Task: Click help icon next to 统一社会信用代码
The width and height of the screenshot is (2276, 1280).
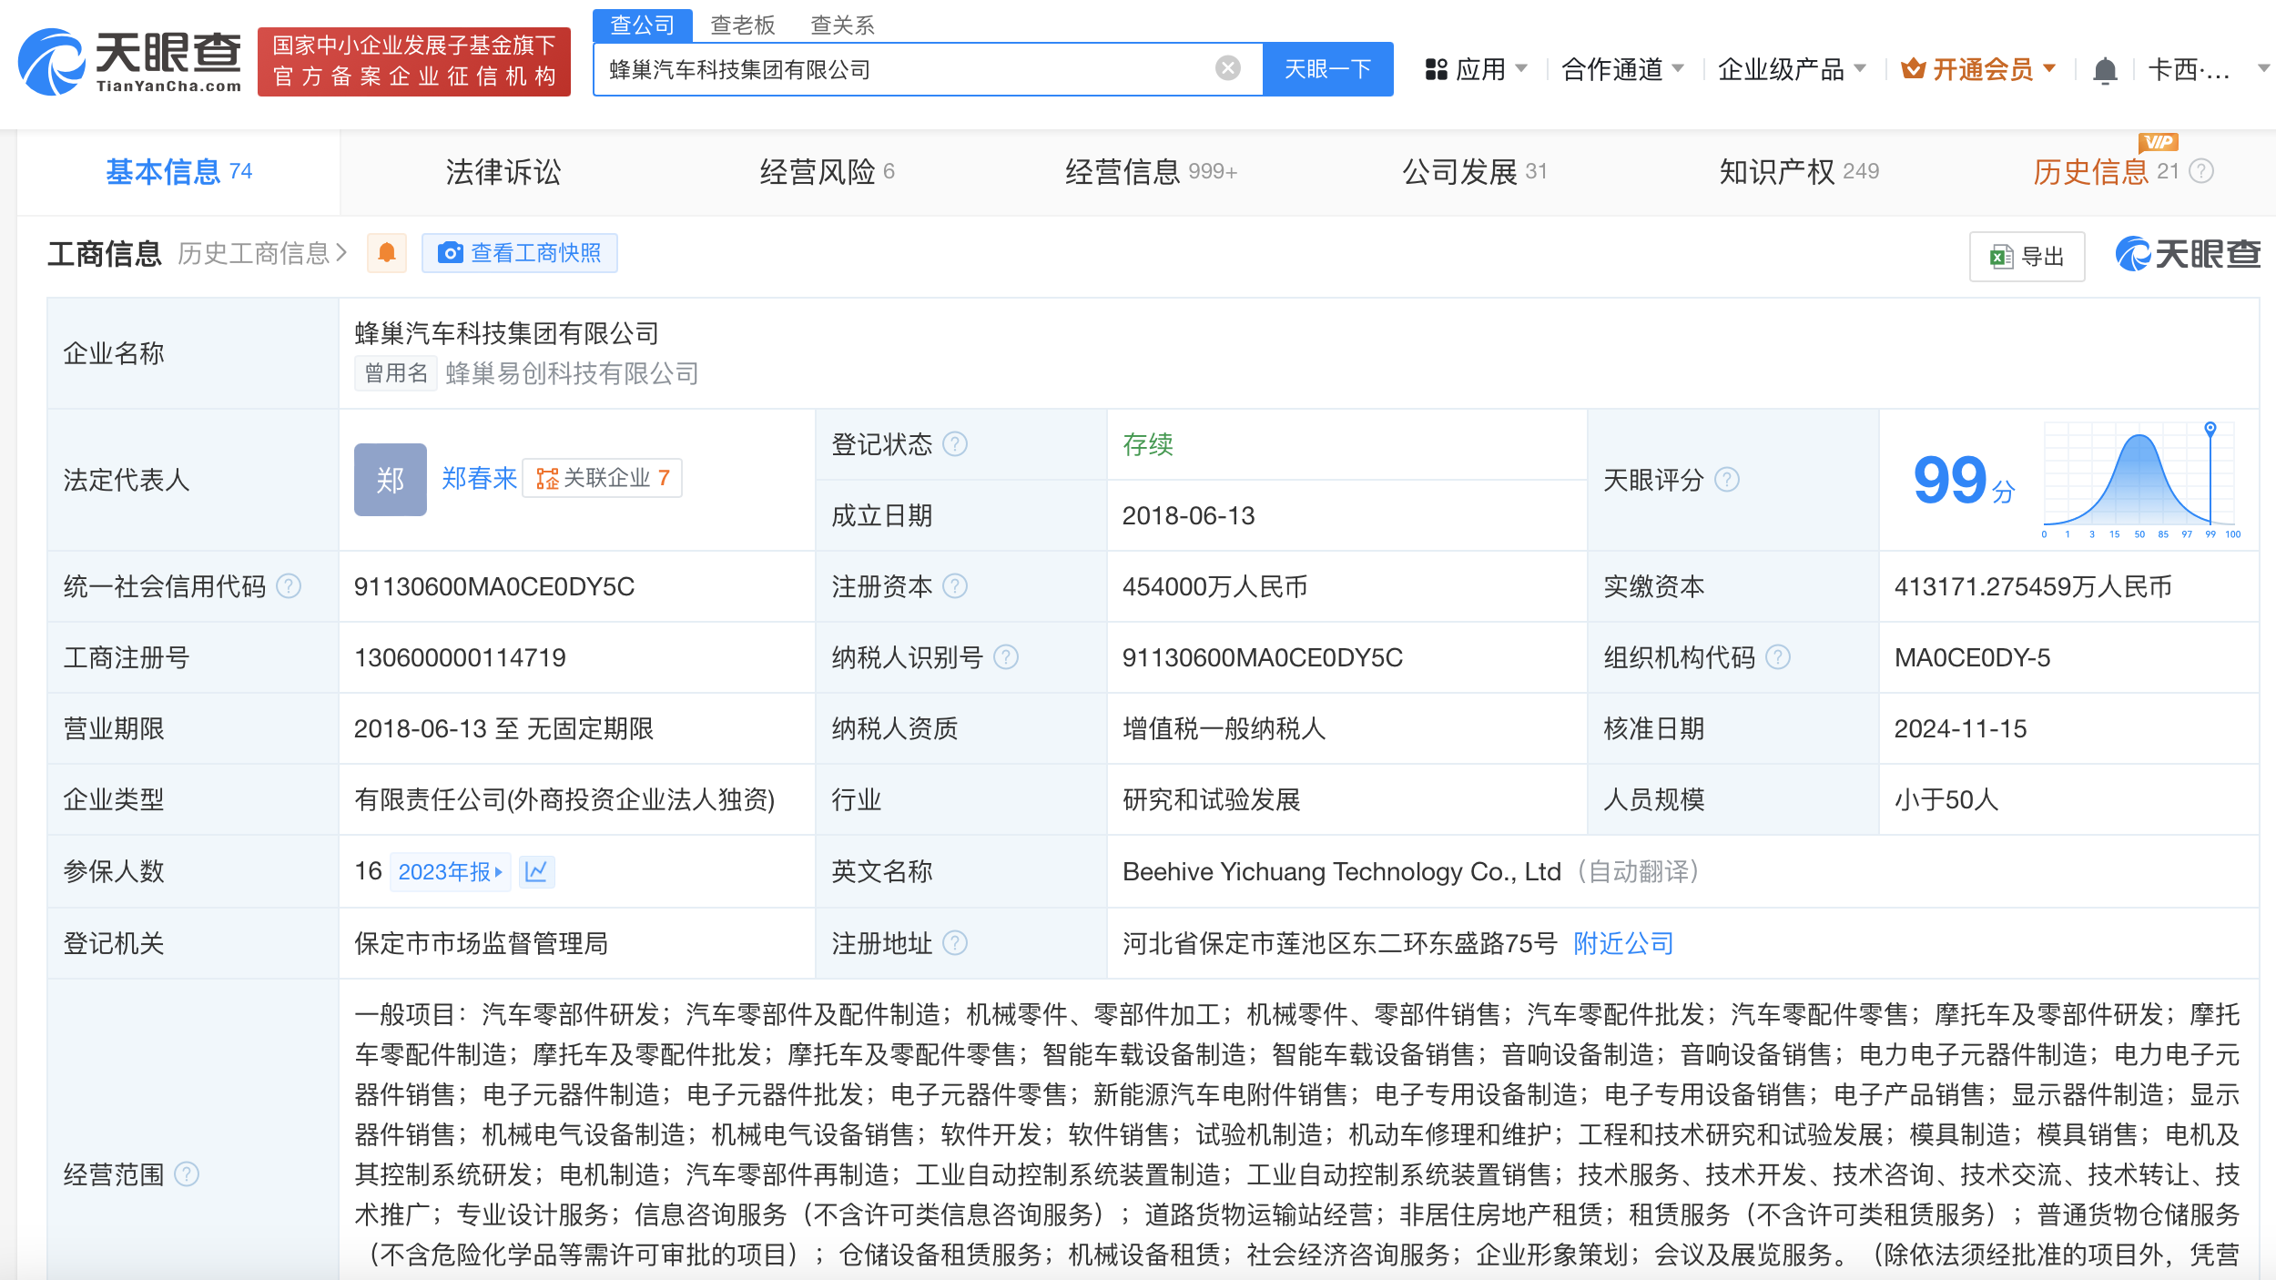Action: click(x=289, y=586)
